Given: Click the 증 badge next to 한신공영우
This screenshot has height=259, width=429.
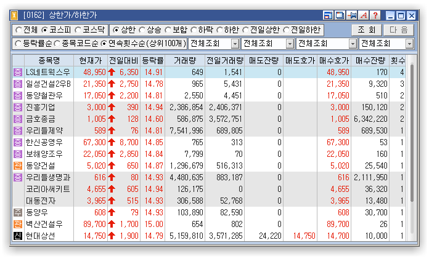Looking at the screenshot, I should pyautogui.click(x=18, y=142).
